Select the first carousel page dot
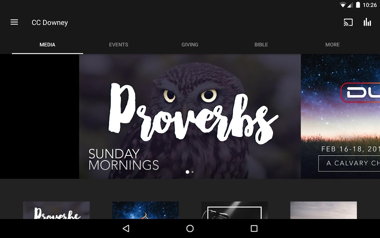This screenshot has width=380, height=238. click(x=187, y=172)
